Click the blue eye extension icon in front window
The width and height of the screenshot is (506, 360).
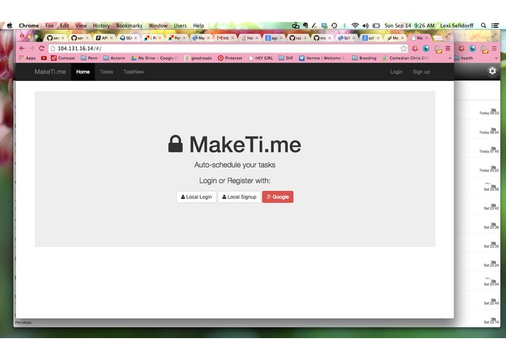click(x=426, y=48)
